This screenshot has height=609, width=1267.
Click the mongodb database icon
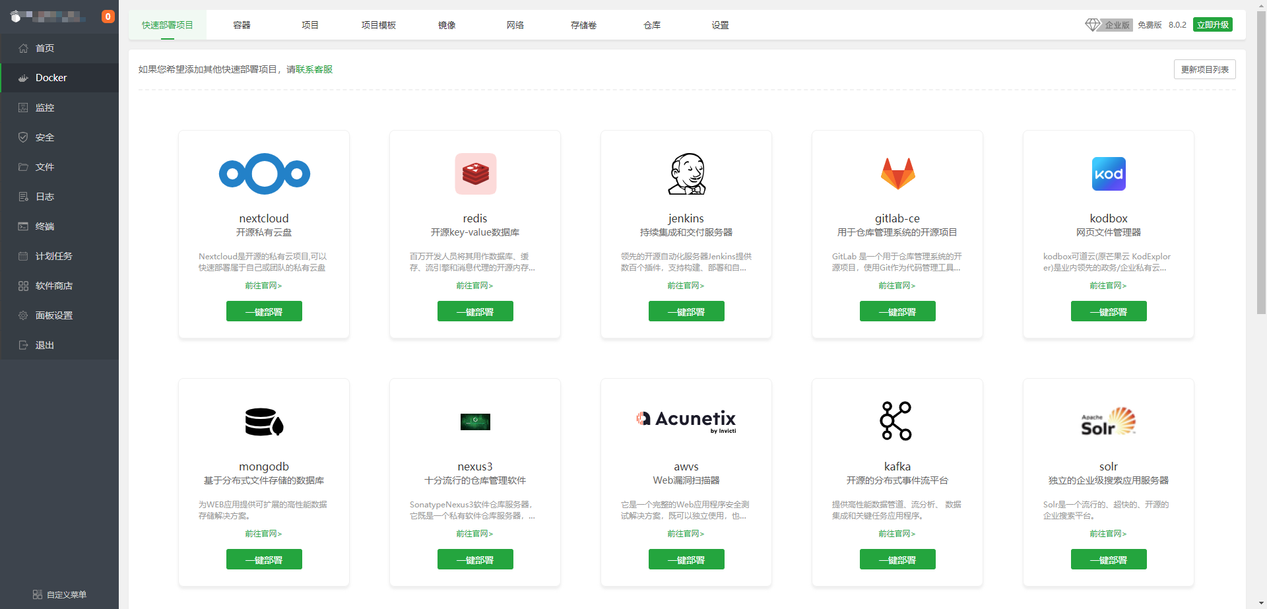point(264,422)
